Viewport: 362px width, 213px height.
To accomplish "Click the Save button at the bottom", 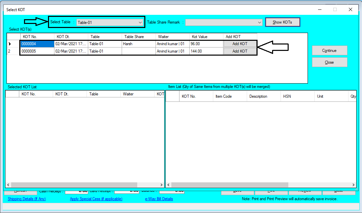I will [x=237, y=191].
